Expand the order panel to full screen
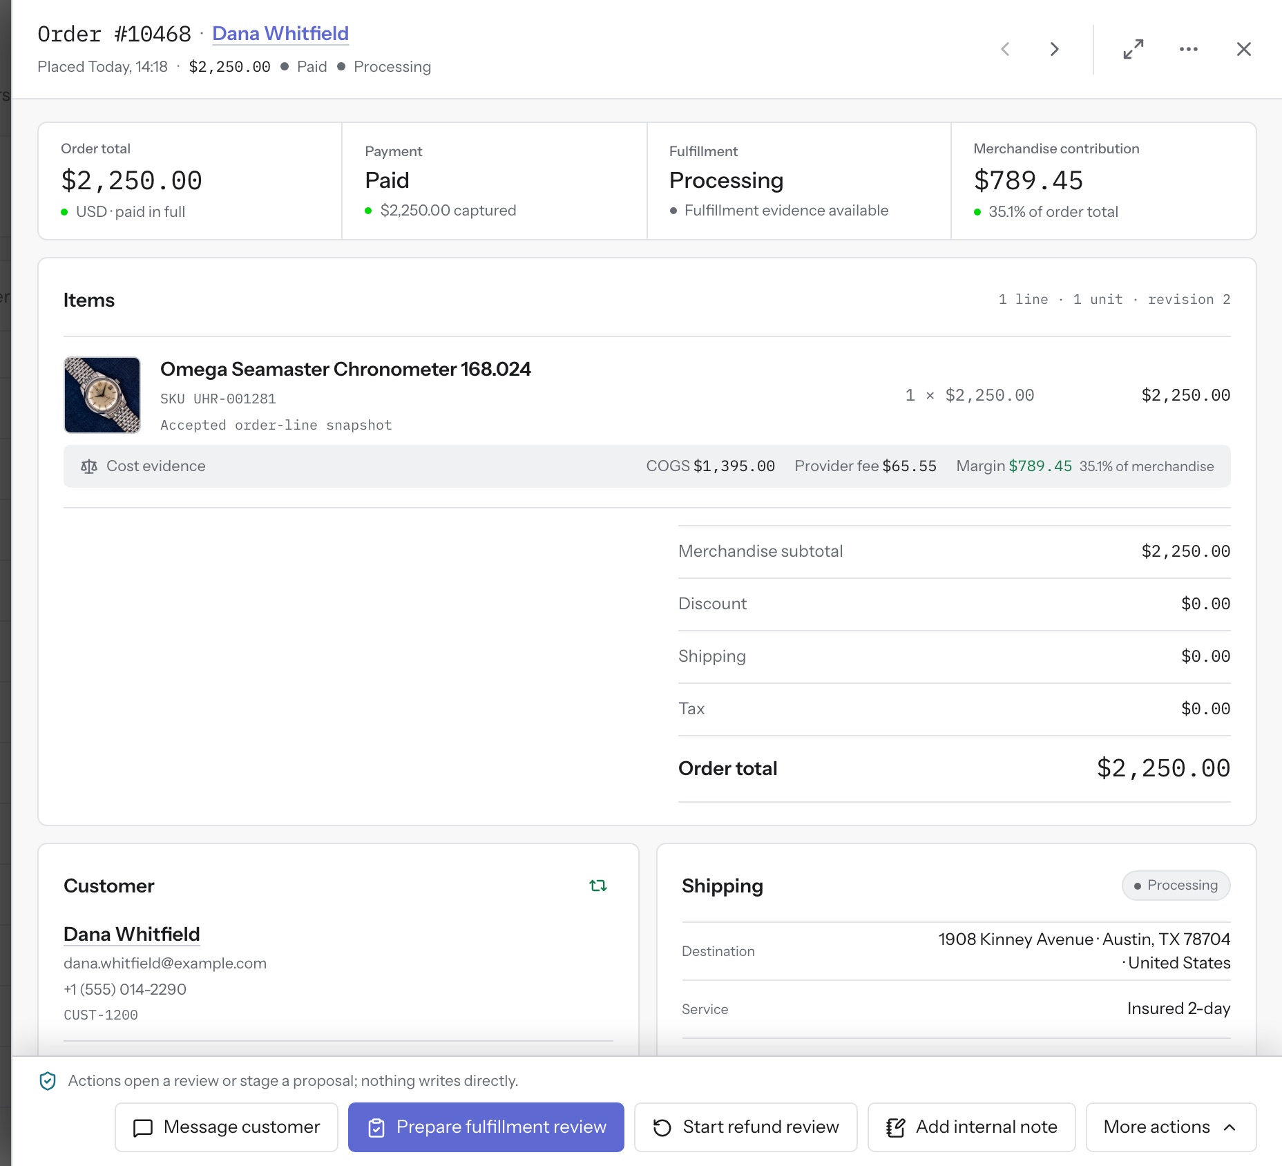The height and width of the screenshot is (1166, 1282). (1133, 49)
